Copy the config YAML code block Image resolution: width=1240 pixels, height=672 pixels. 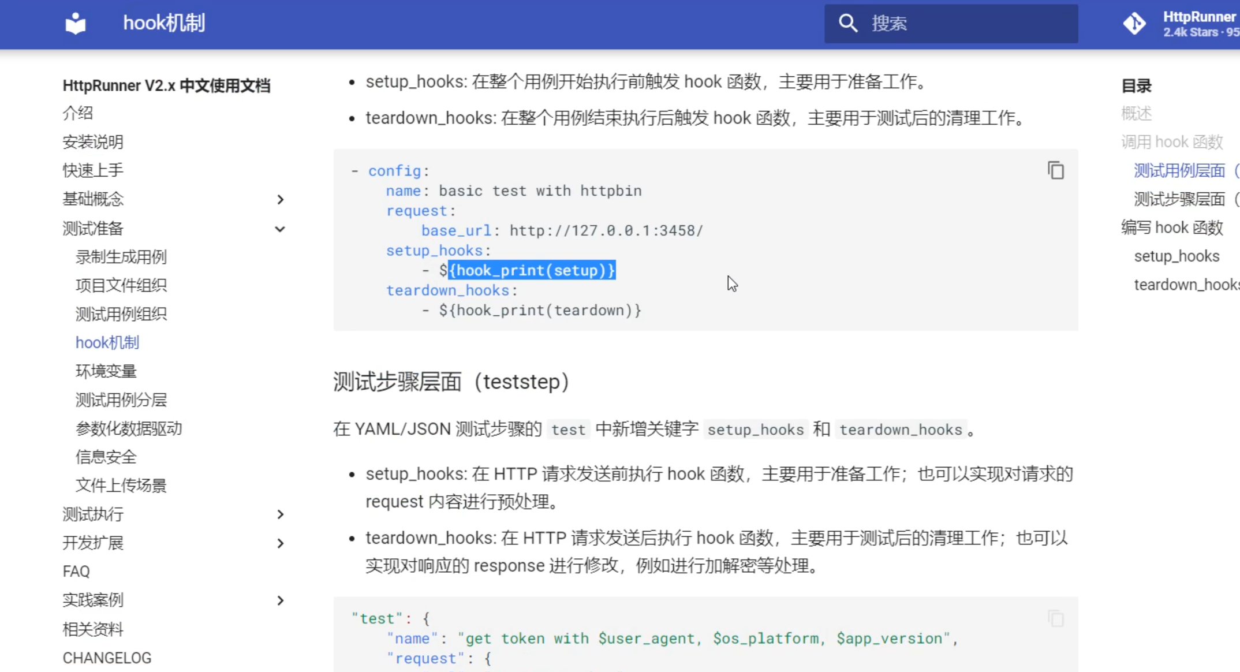point(1055,170)
